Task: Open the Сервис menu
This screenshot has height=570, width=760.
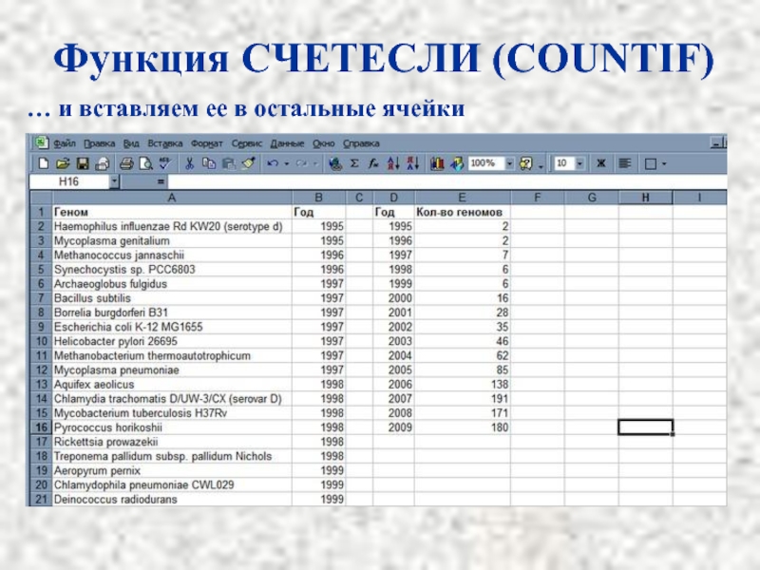Action: coord(246,143)
